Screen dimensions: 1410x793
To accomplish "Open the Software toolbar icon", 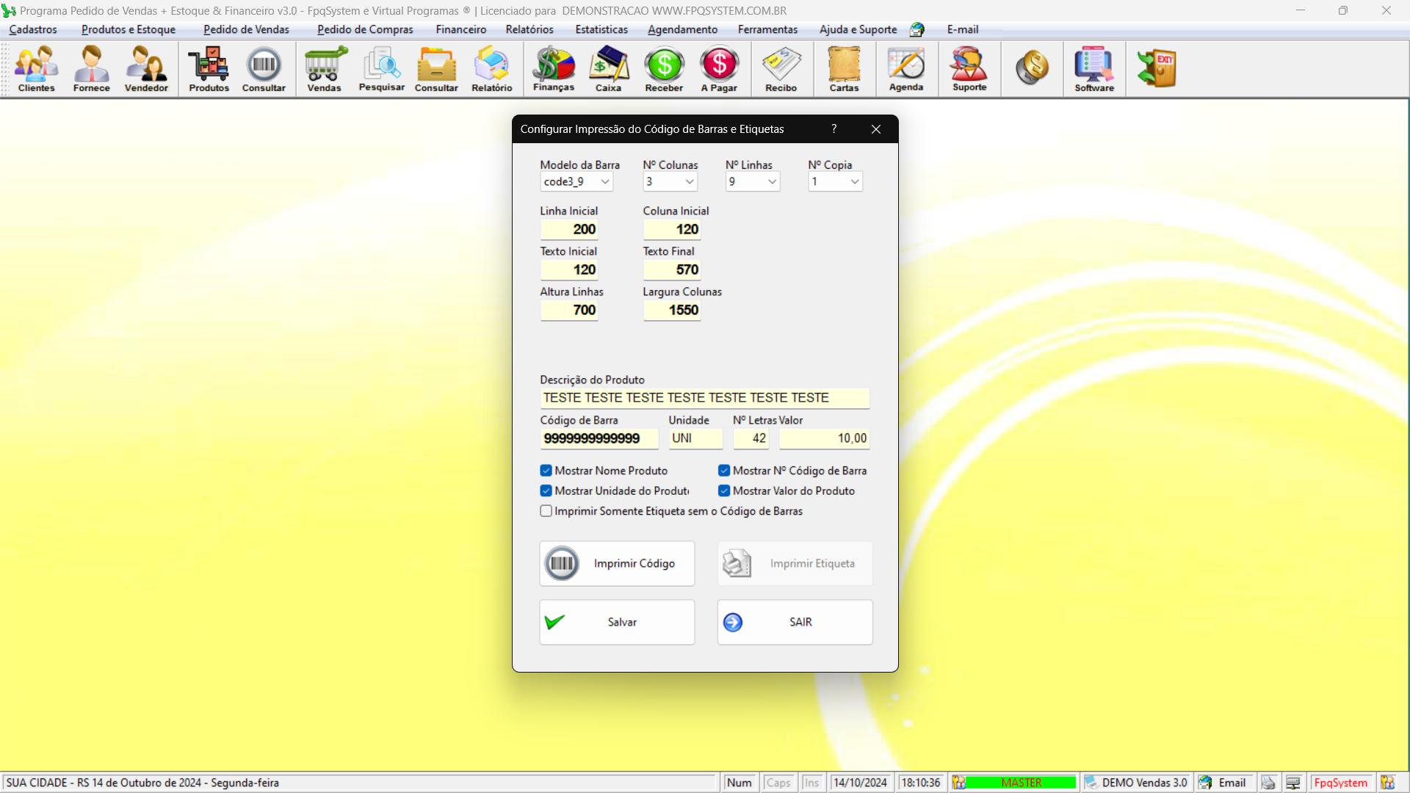I will (1094, 69).
